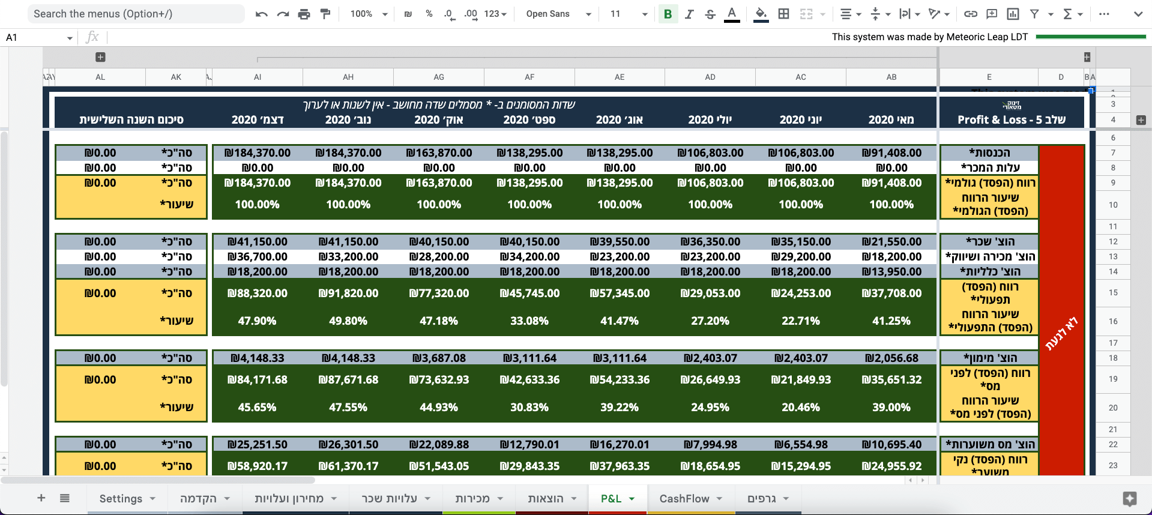Click the insert comment icon
The image size is (1152, 515).
(992, 14)
